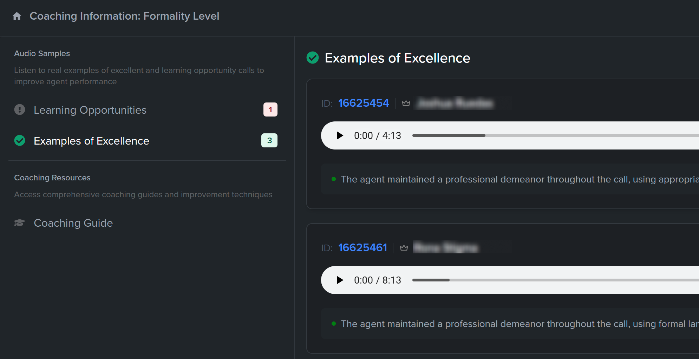Click the 'Audio Samples' section label
This screenshot has height=359, width=699.
[x=42, y=53]
